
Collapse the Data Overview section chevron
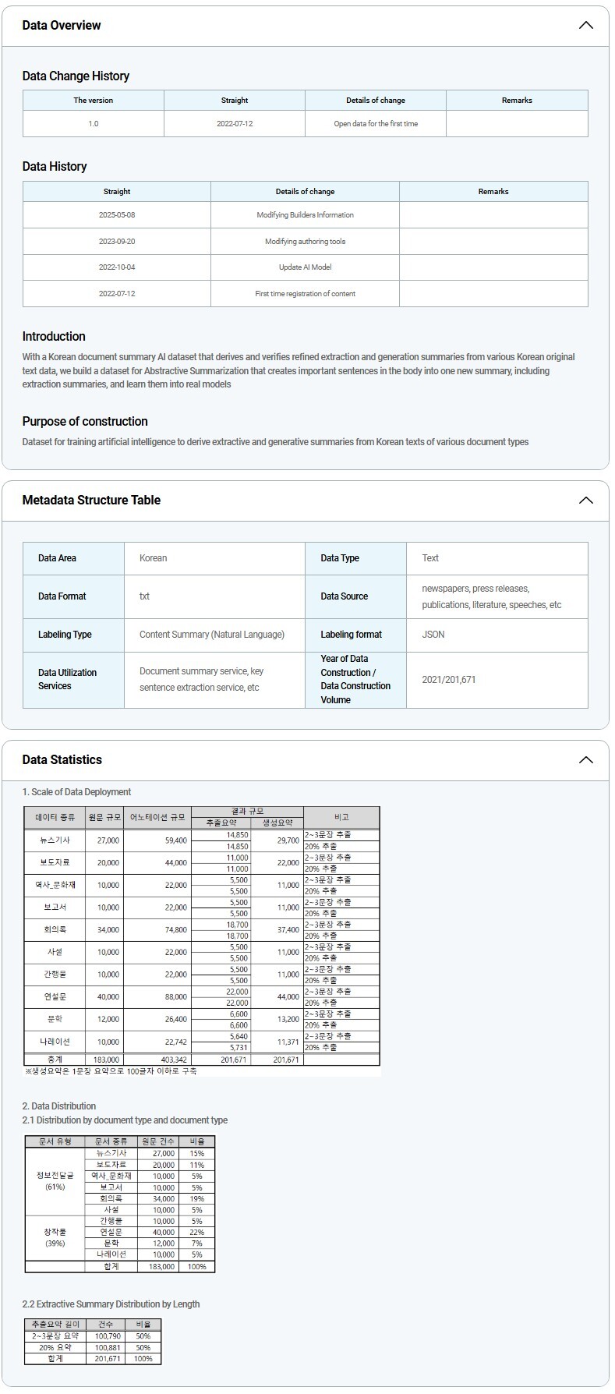(x=585, y=25)
